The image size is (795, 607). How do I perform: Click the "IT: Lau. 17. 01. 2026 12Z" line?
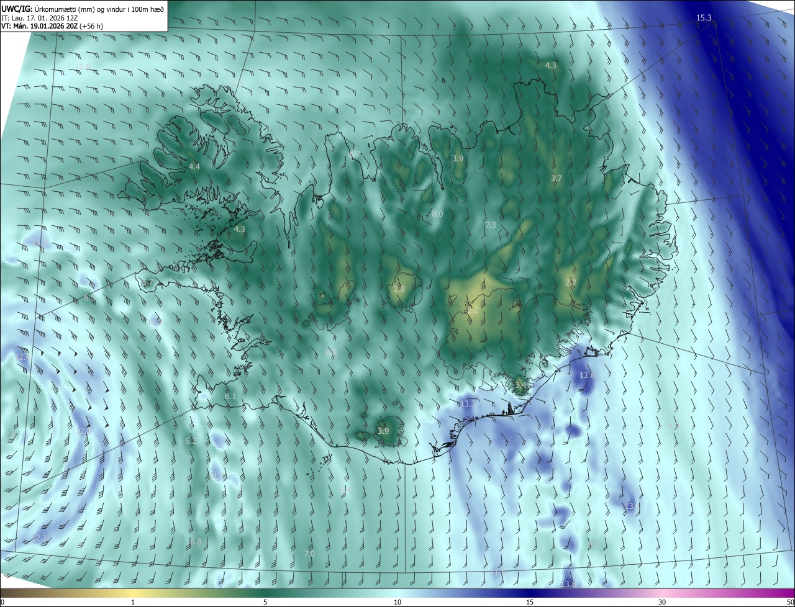40,17
